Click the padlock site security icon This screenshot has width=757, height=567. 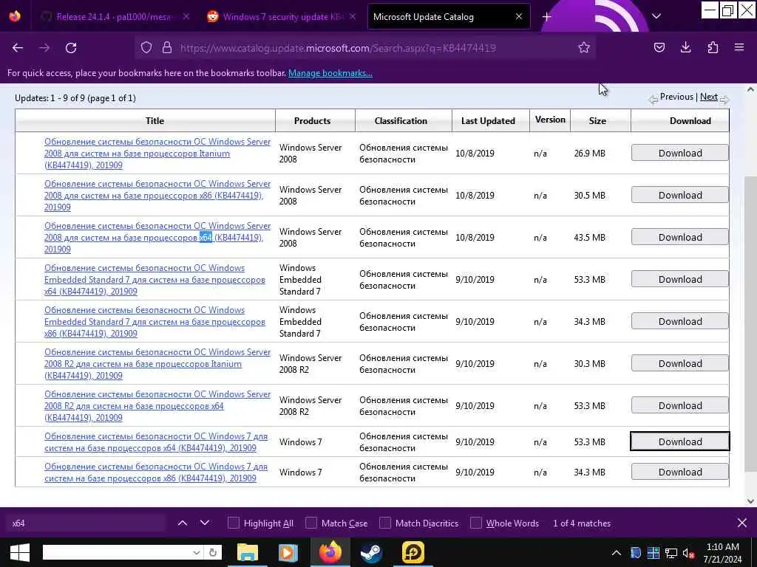coord(167,47)
